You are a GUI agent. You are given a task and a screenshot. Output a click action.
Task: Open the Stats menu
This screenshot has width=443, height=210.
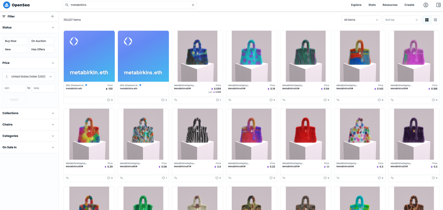tap(372, 5)
